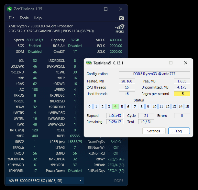Viewport: 198px width, 190px height.
Task: Click the processor name AMD Ryzen 7 9800X3D
Action: (x=40, y=26)
